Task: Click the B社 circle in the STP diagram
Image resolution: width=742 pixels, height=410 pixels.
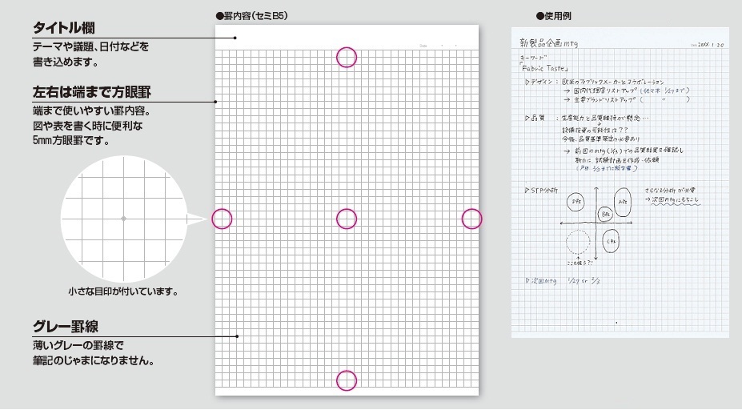Action: point(605,215)
